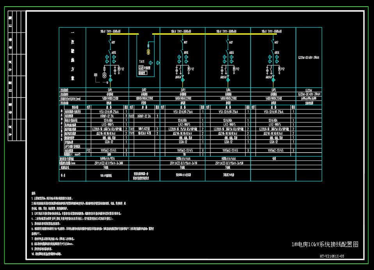Select the short yellow busbar above G01
374x270 pixels.
point(123,34)
